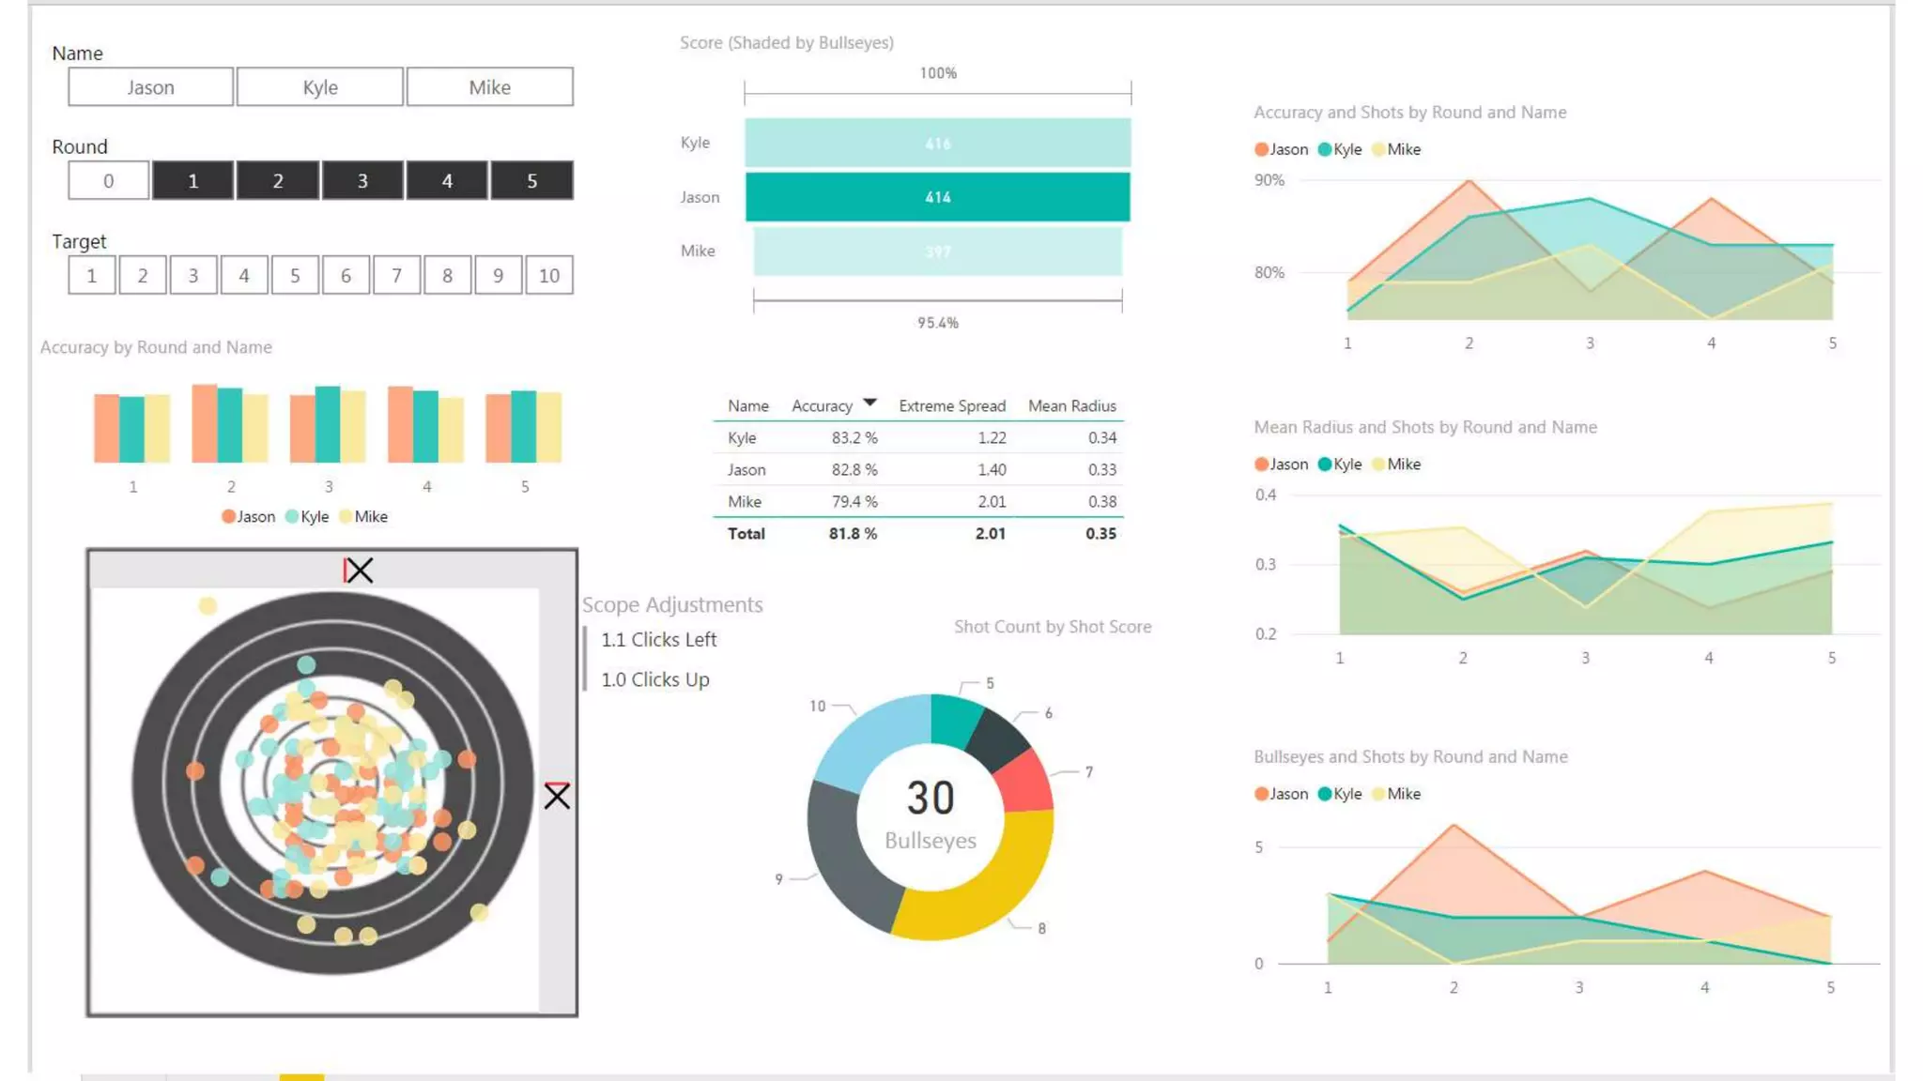Click Kyle legend dot in Mean Radius chart

tap(1325, 464)
